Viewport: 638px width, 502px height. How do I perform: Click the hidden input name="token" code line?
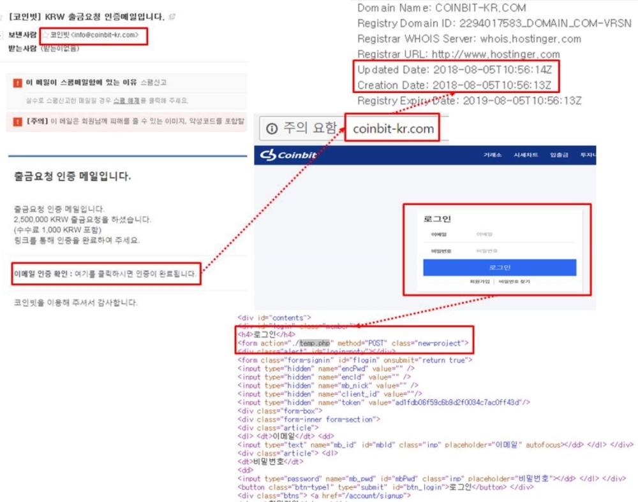pyautogui.click(x=383, y=403)
